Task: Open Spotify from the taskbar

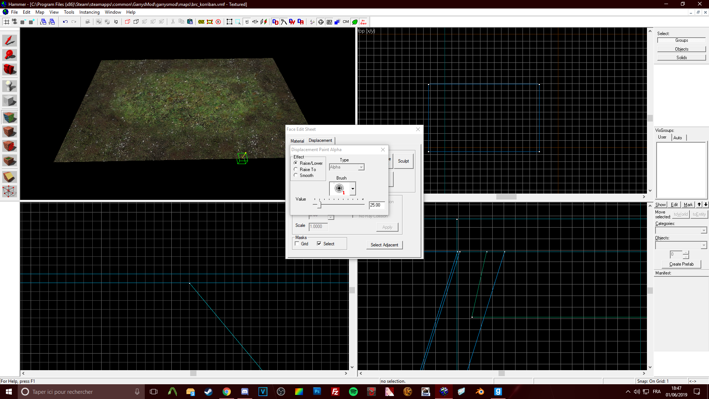Action: [353, 392]
